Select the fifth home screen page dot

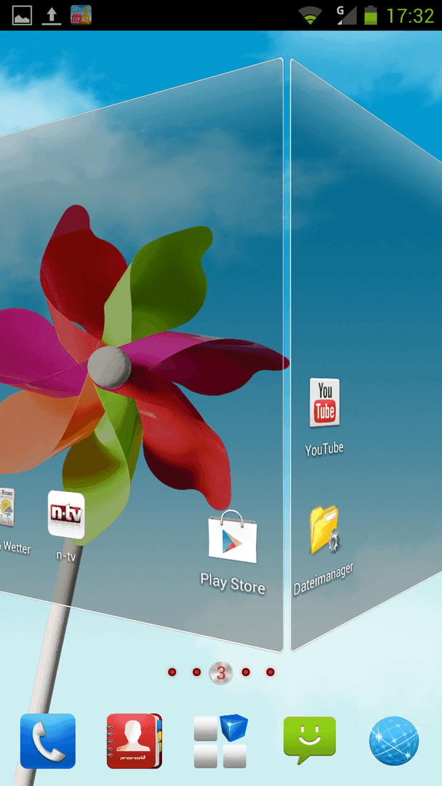coord(270,672)
